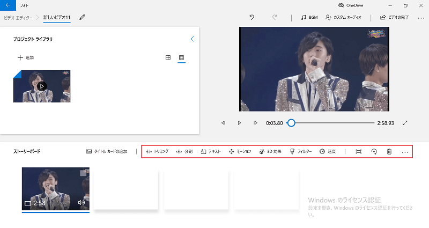Expand preview to full screen
Image resolution: width=429 pixels, height=228 pixels.
point(405,123)
